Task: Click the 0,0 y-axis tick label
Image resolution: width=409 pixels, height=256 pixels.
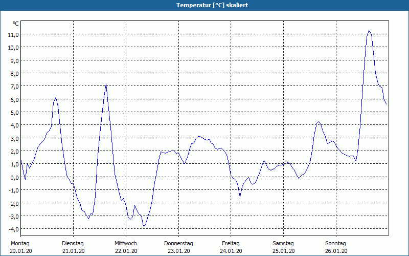Action: [14, 177]
